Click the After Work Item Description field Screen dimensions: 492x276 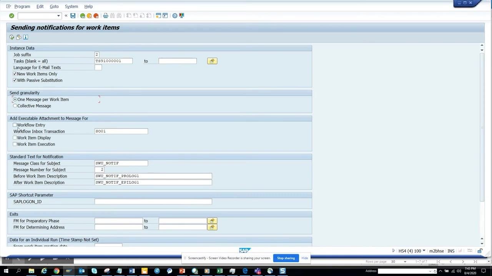153,182
